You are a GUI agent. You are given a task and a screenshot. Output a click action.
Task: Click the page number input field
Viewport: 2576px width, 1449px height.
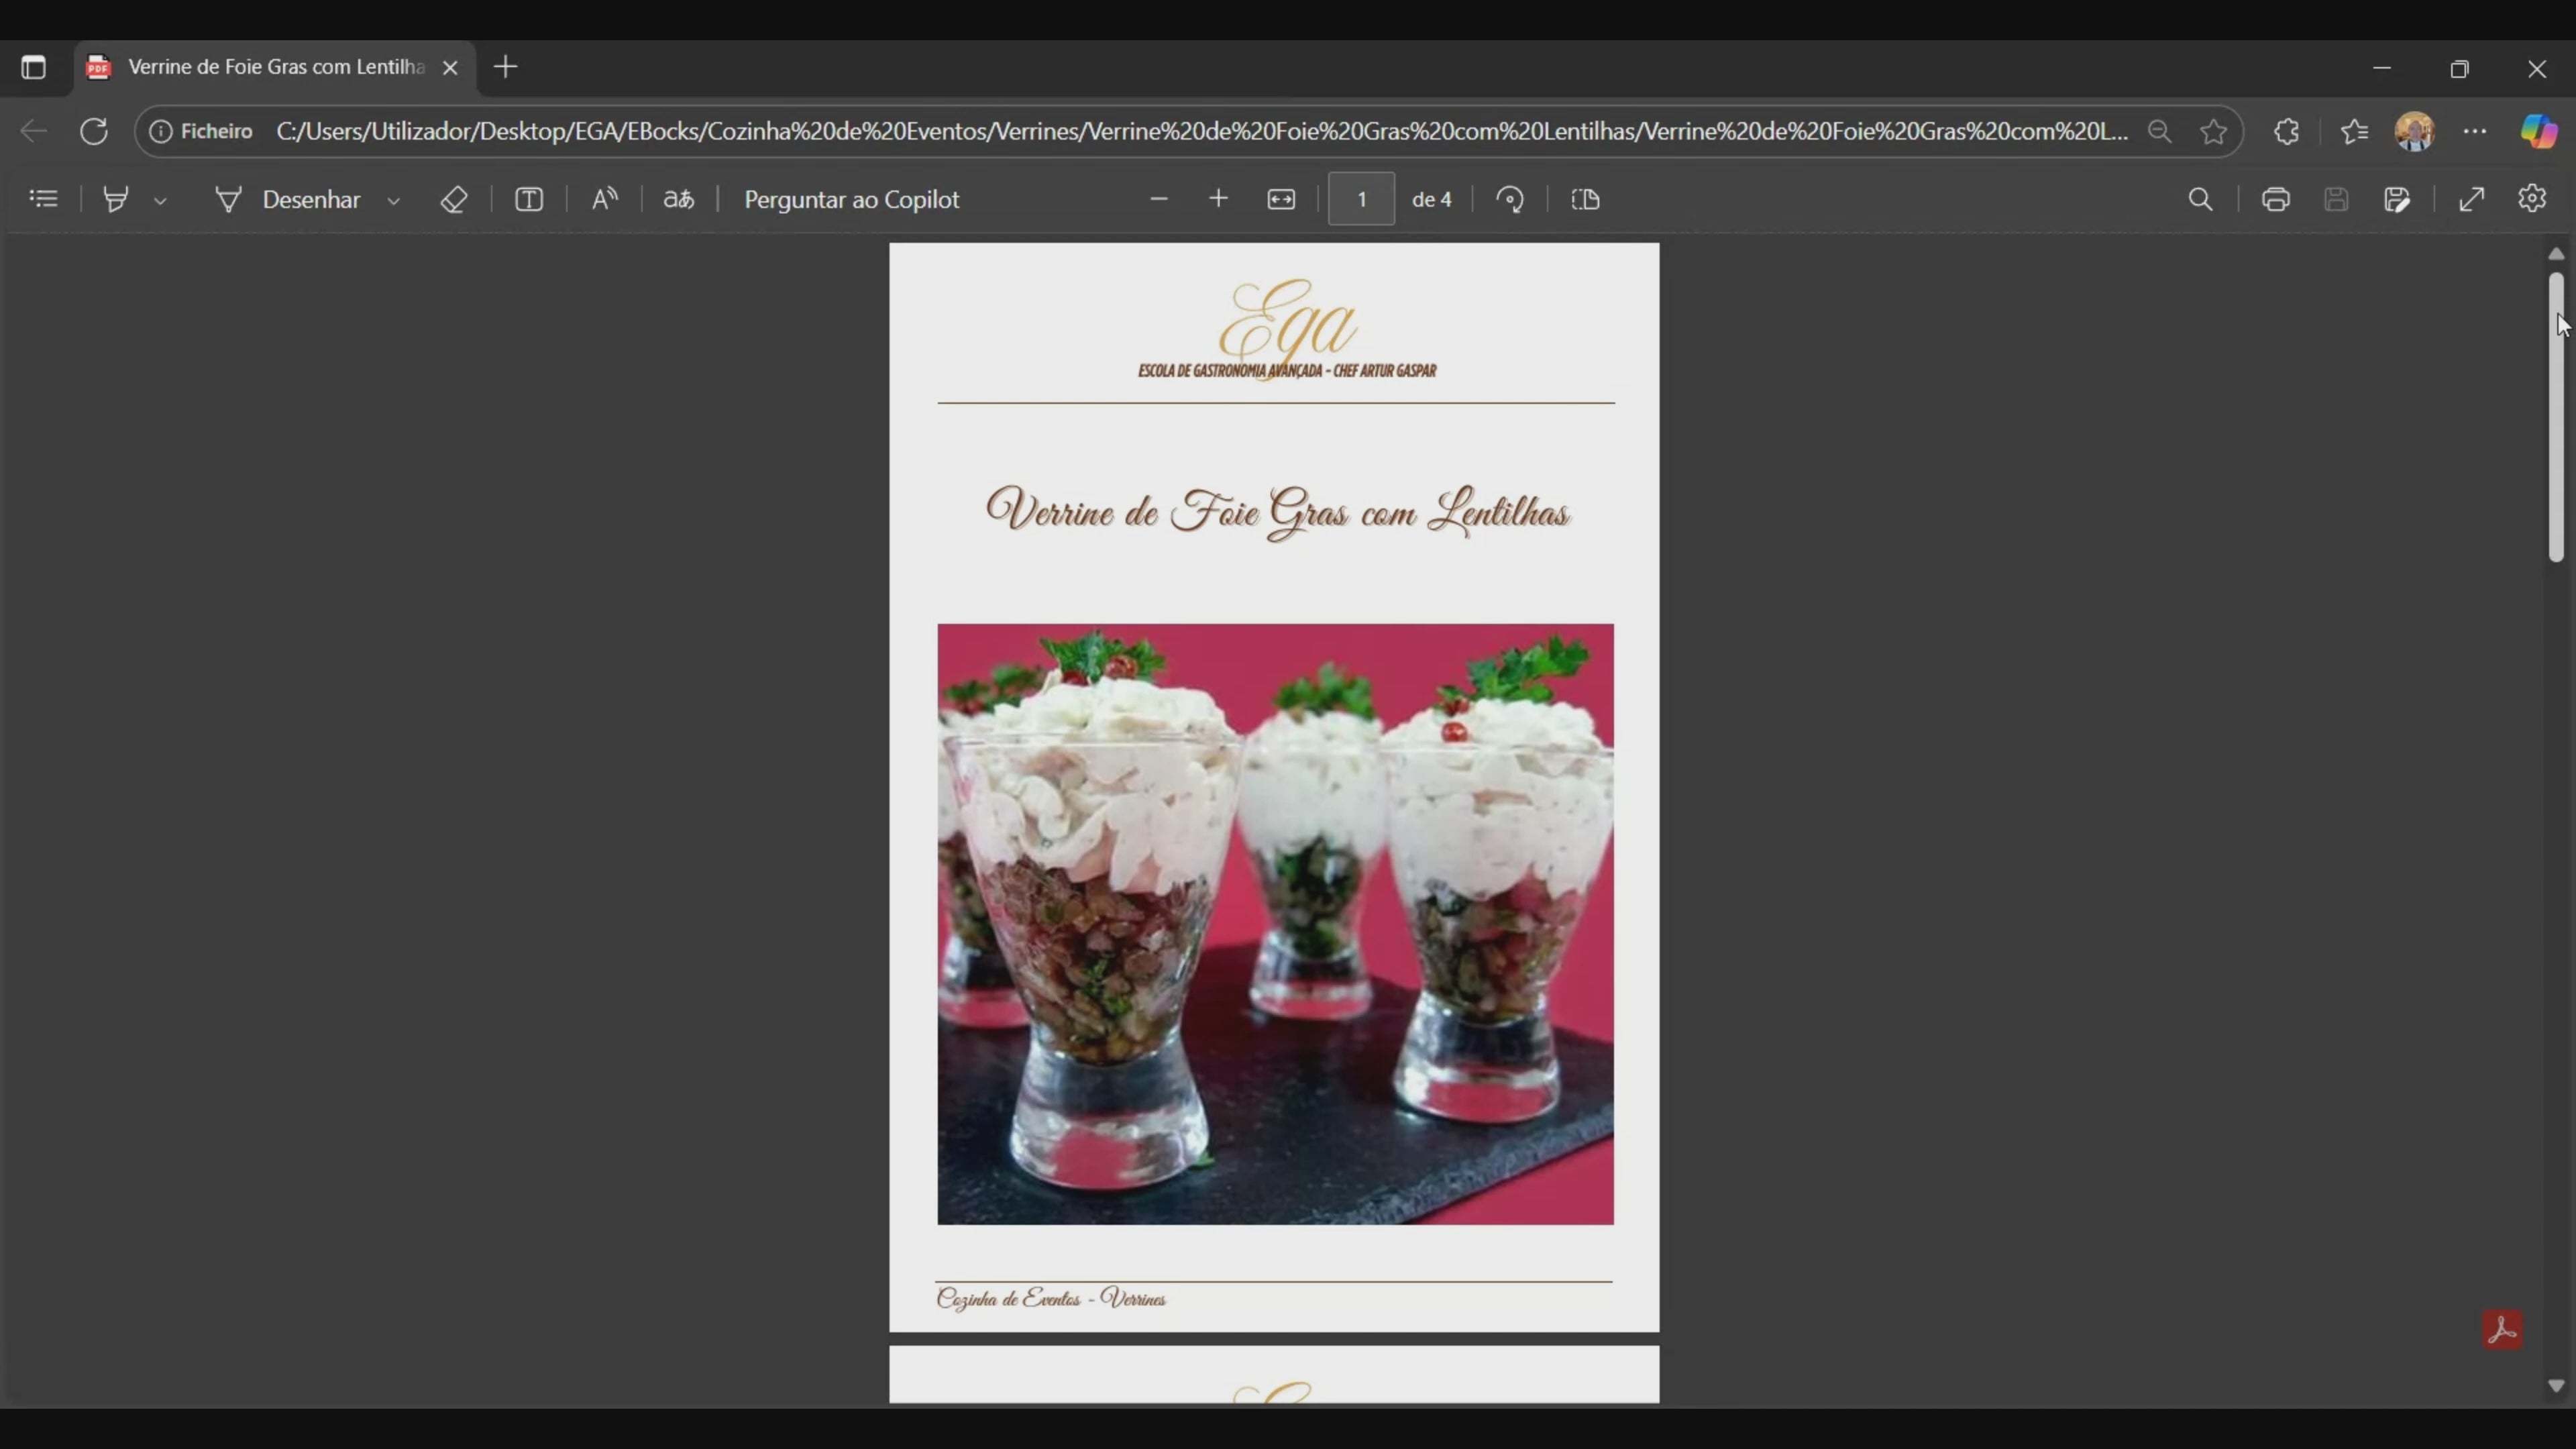1361,199
